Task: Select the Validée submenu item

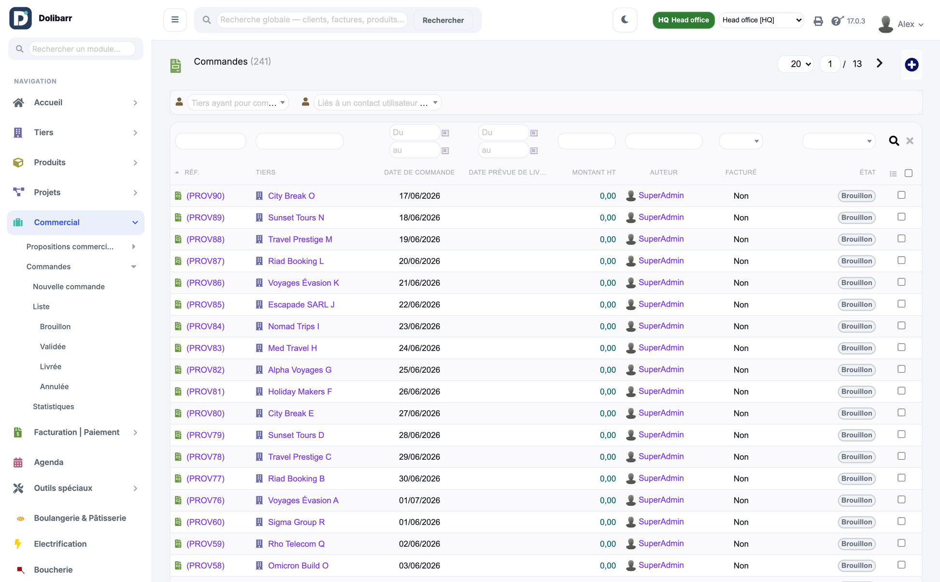Action: (x=53, y=347)
